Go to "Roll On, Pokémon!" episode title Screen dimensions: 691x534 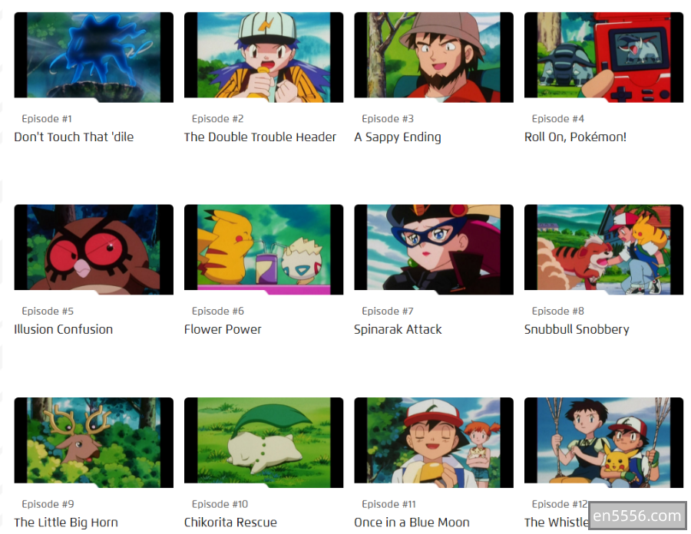(575, 137)
